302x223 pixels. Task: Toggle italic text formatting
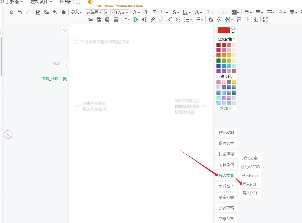click(x=154, y=12)
